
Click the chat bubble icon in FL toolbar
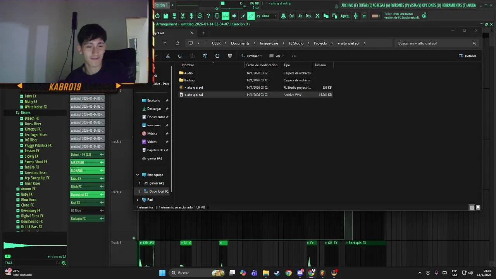tap(200, 16)
